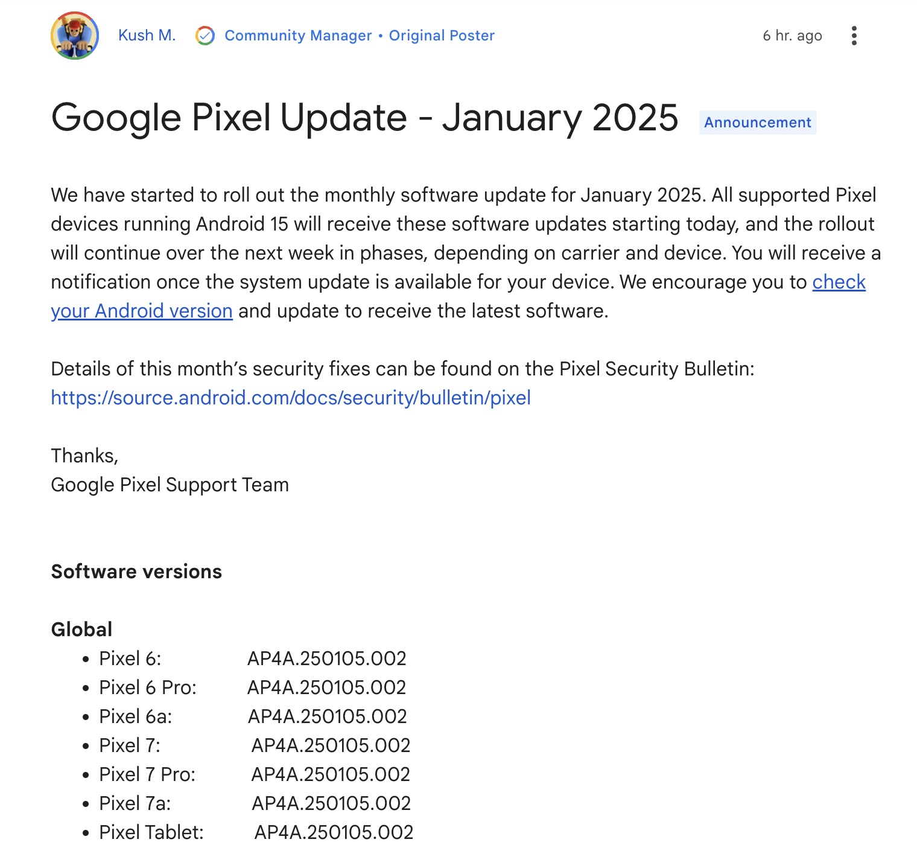Click the Google Pixel Update January 2025 title

pyautogui.click(x=364, y=117)
